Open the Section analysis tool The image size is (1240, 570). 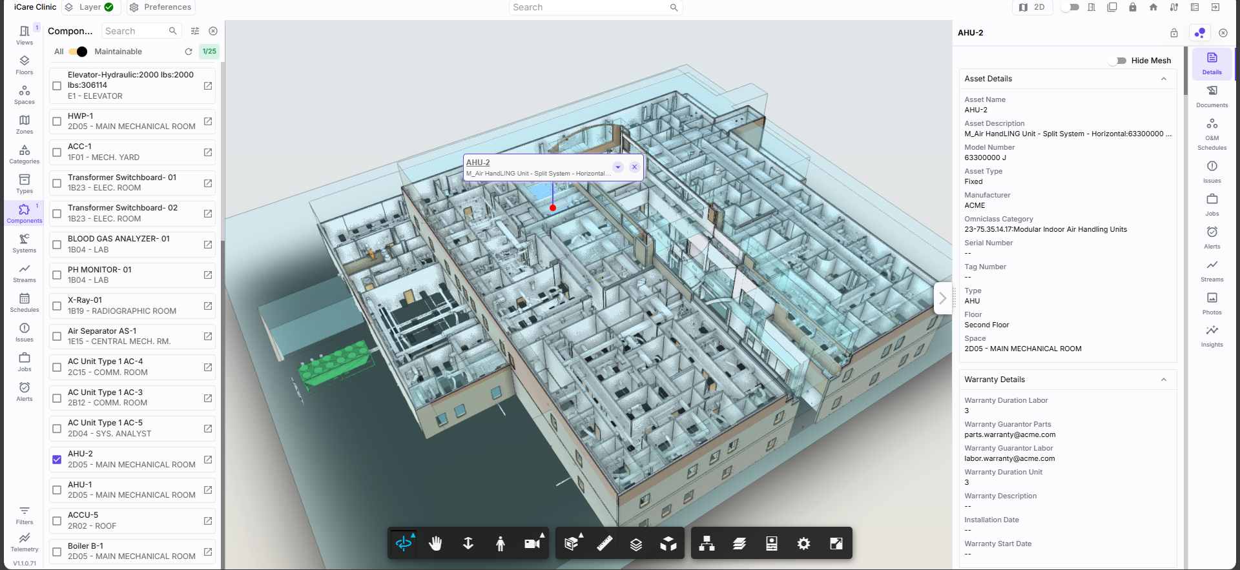click(x=572, y=544)
